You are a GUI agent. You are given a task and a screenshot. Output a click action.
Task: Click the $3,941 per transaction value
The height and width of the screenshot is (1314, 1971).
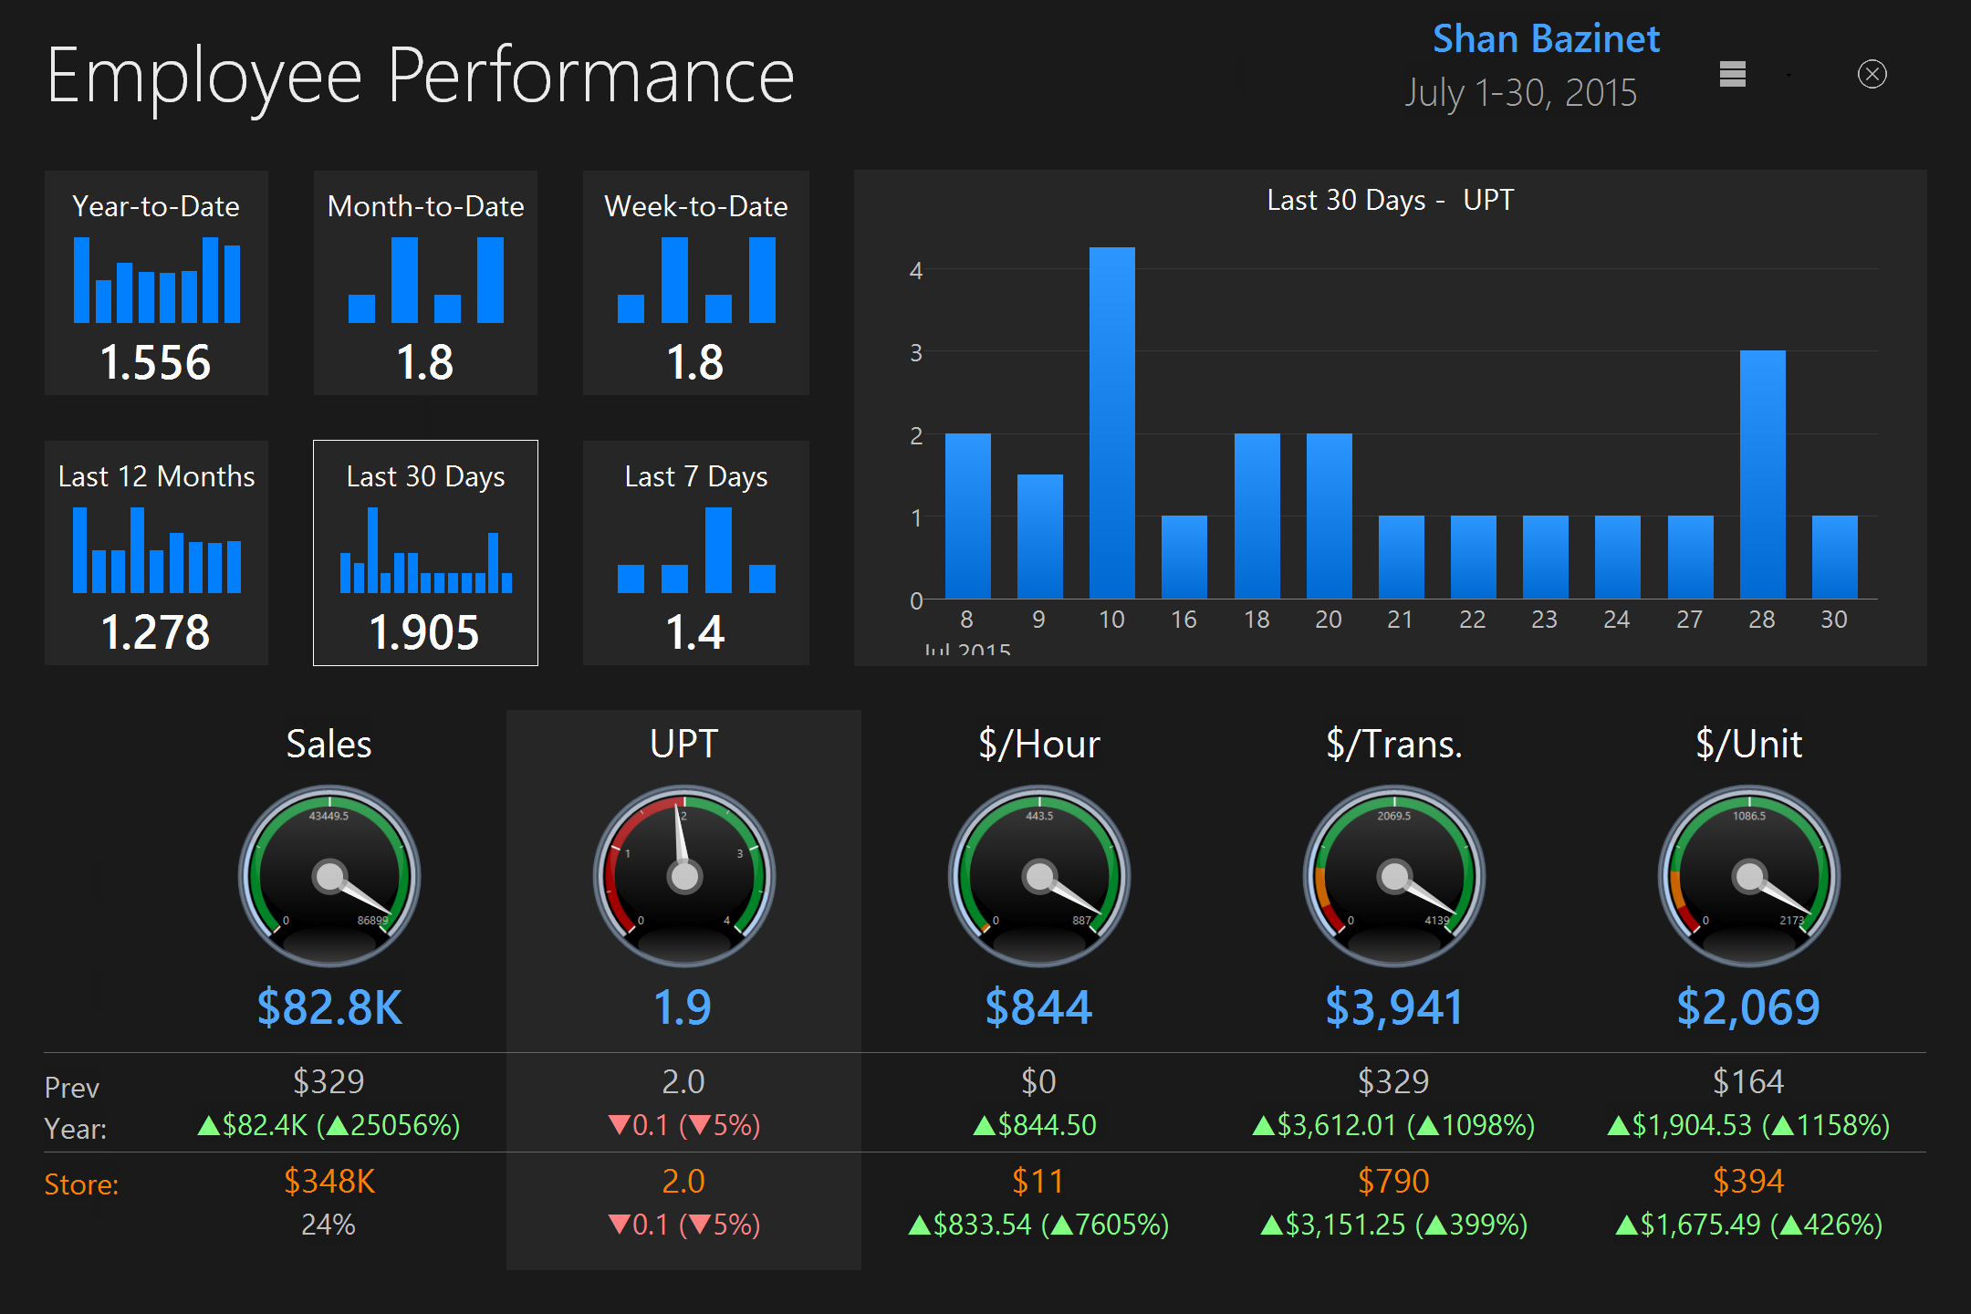[1394, 1007]
